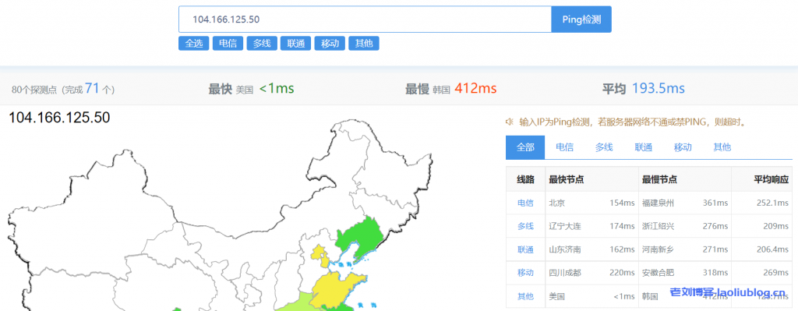This screenshot has height=311, width=798.
Task: Switch to the 移动 tab in results
Action: (683, 147)
